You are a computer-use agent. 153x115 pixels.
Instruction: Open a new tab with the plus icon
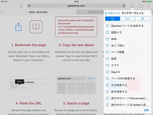(148, 6)
